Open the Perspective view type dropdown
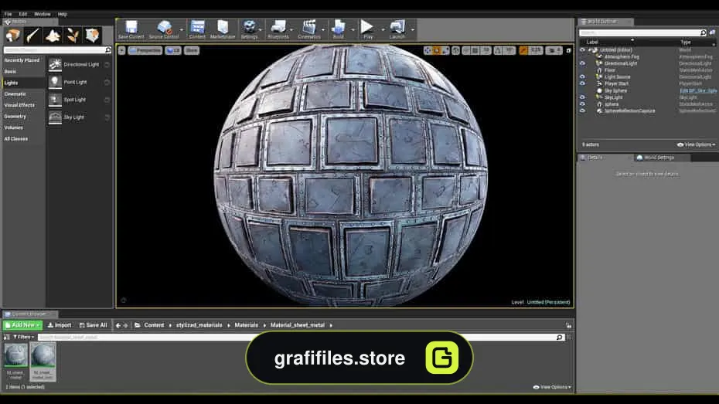Screen dimensions: 719x404 point(145,50)
